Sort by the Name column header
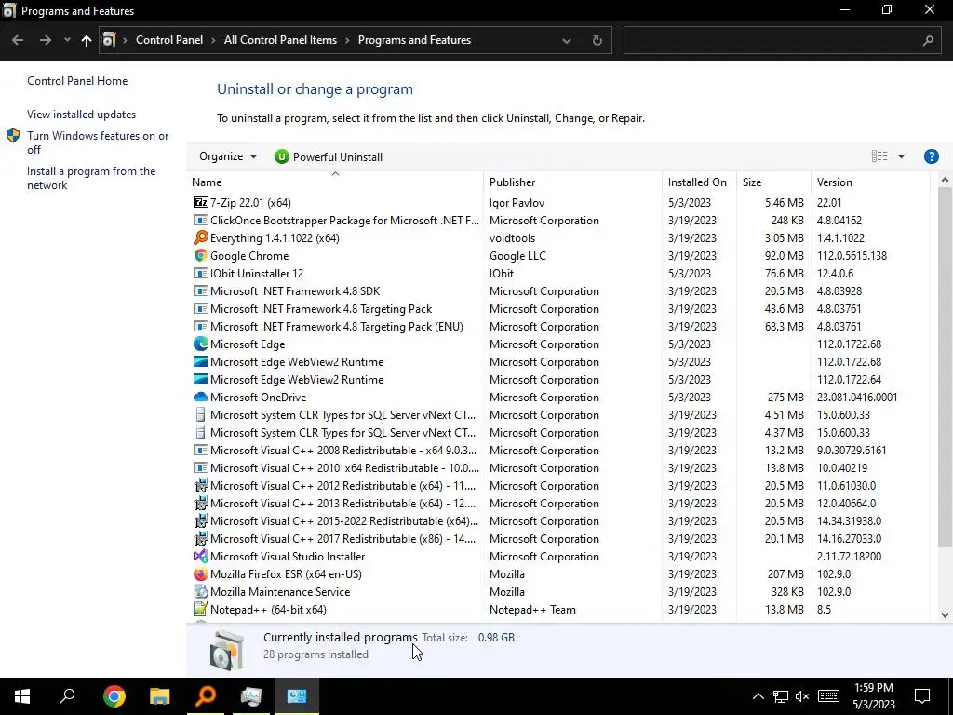 [335, 182]
